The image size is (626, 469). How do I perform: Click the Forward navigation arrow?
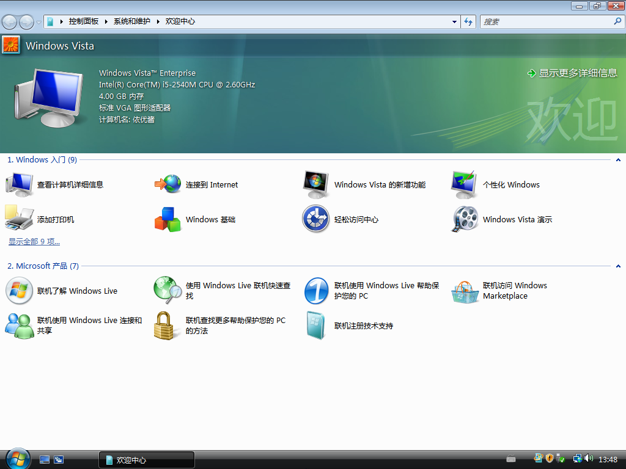(27, 22)
